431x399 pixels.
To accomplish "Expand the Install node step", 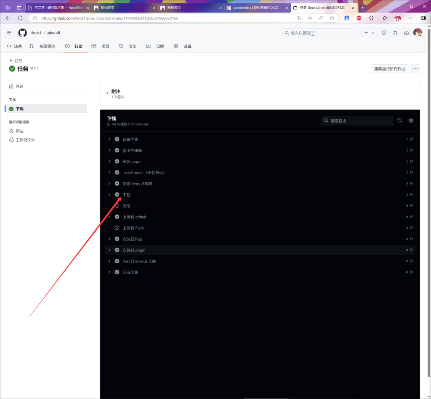I will coord(109,173).
